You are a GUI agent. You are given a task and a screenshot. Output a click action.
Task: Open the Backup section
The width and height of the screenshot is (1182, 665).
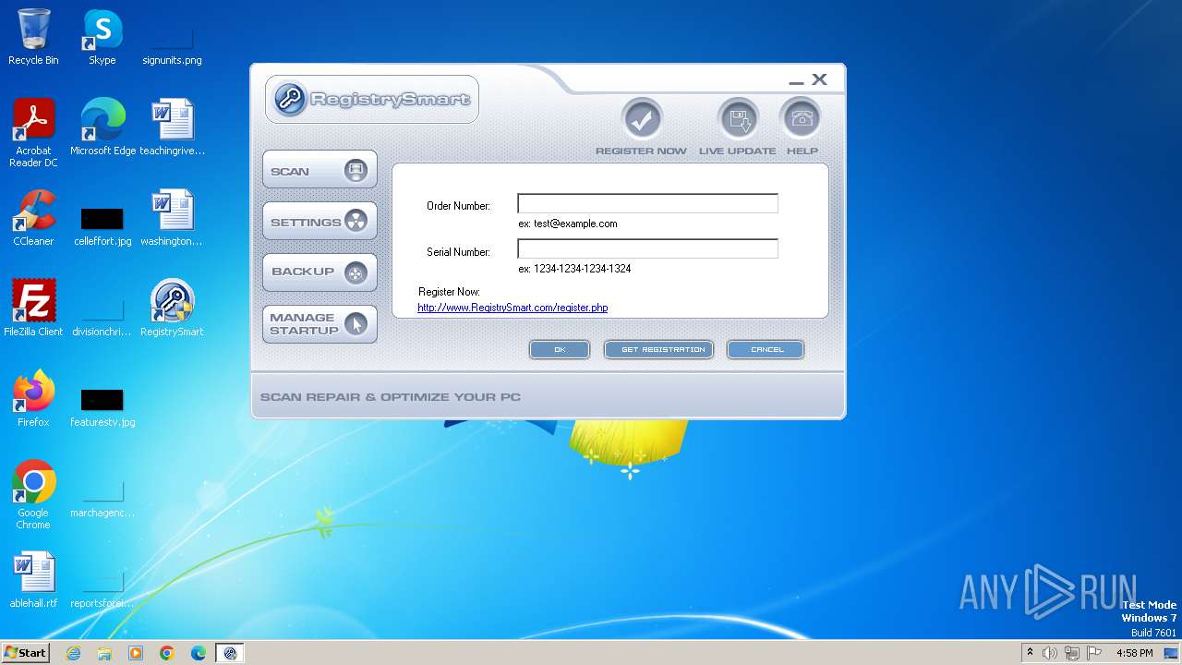320,272
